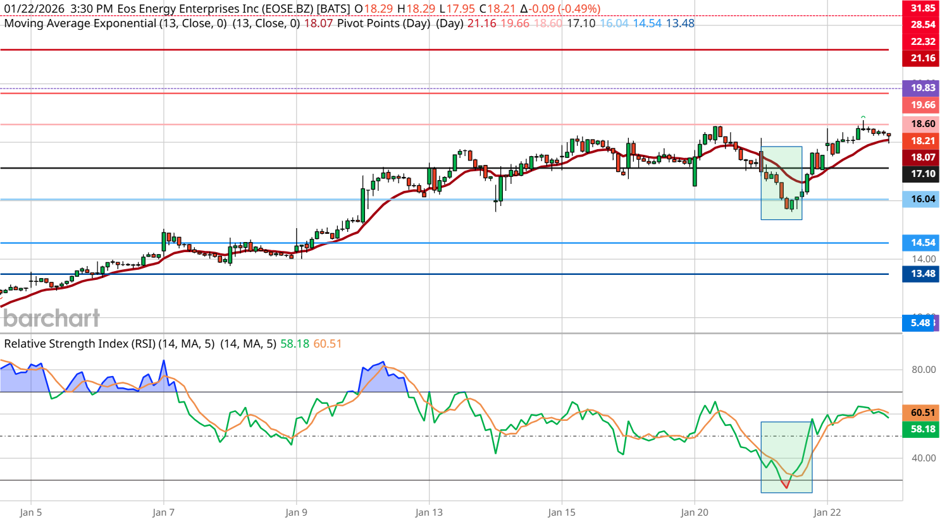Select the "19.66" price-axis tag
Viewport: 940px width, 522px height.
(x=921, y=105)
